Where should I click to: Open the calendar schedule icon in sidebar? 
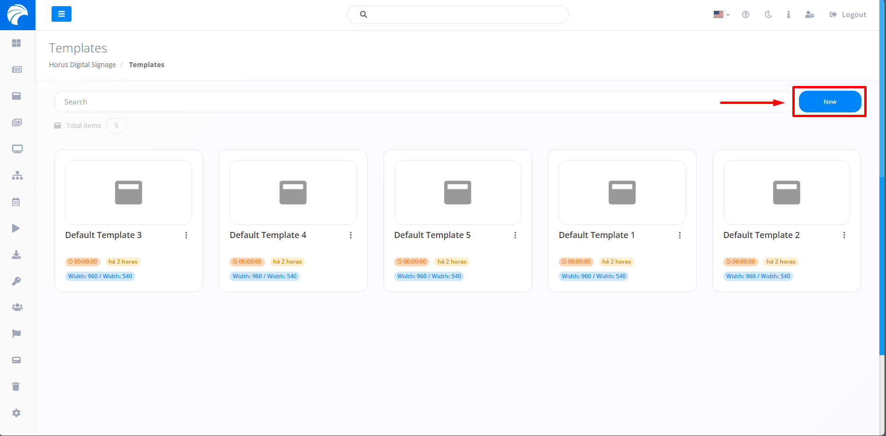[x=16, y=202]
